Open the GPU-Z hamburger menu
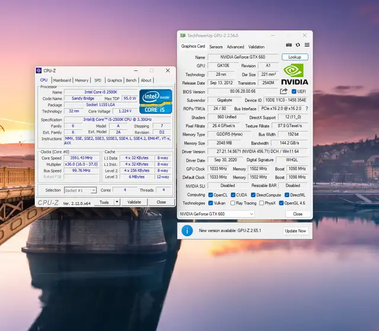This screenshot has height=331, width=379. point(307,45)
